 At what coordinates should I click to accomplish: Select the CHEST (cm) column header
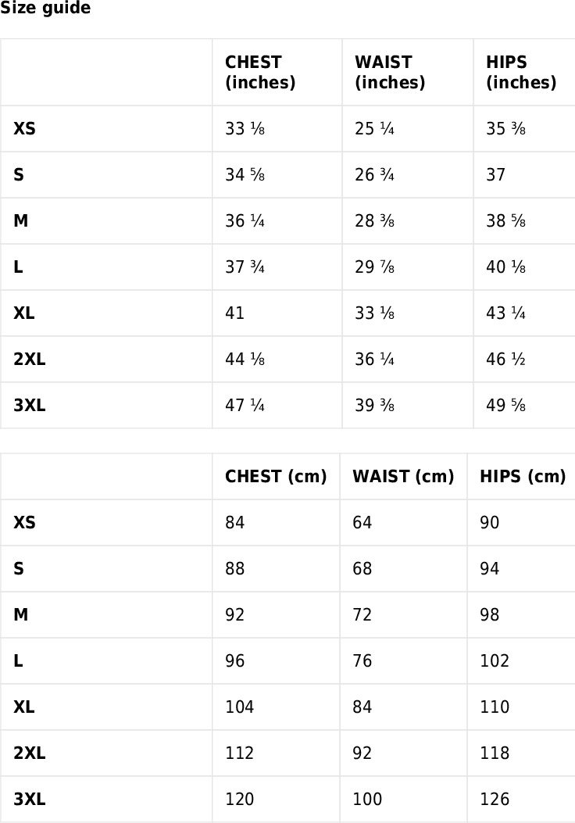pyautogui.click(x=276, y=477)
